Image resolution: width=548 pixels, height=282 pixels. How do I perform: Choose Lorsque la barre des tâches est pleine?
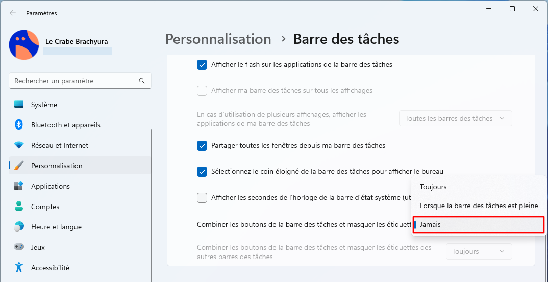479,206
